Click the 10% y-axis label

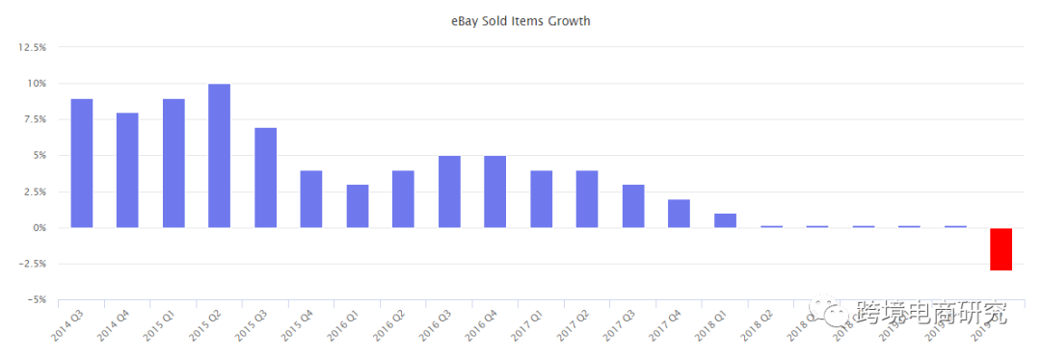(37, 84)
